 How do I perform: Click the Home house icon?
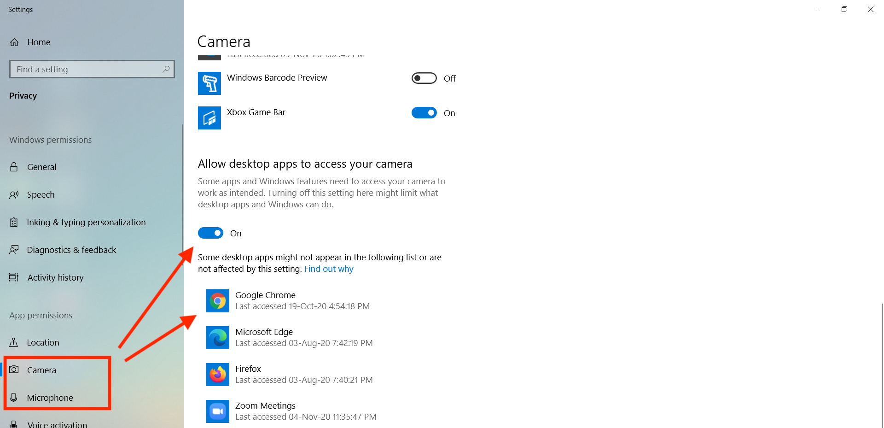coord(14,42)
